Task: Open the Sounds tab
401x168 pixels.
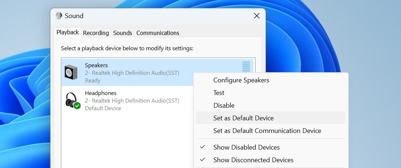Action: click(x=123, y=33)
